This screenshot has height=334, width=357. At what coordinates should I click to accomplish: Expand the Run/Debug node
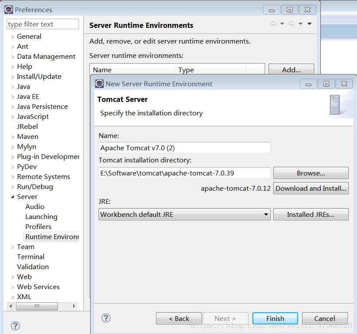pos(13,187)
